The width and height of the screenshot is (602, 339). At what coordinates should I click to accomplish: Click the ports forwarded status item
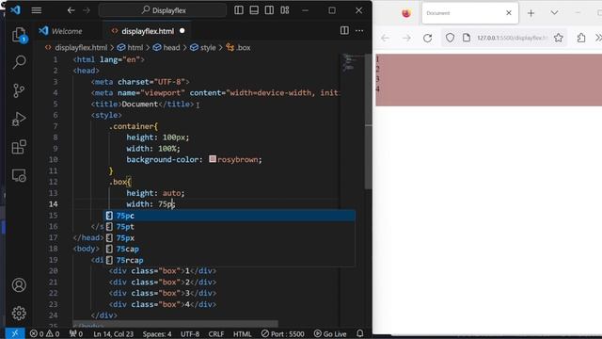(76, 333)
